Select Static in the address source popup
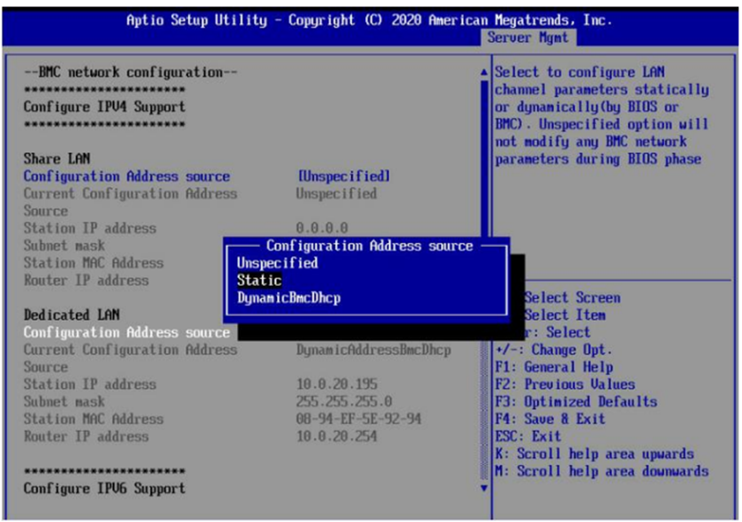The height and width of the screenshot is (522, 742). (x=259, y=281)
